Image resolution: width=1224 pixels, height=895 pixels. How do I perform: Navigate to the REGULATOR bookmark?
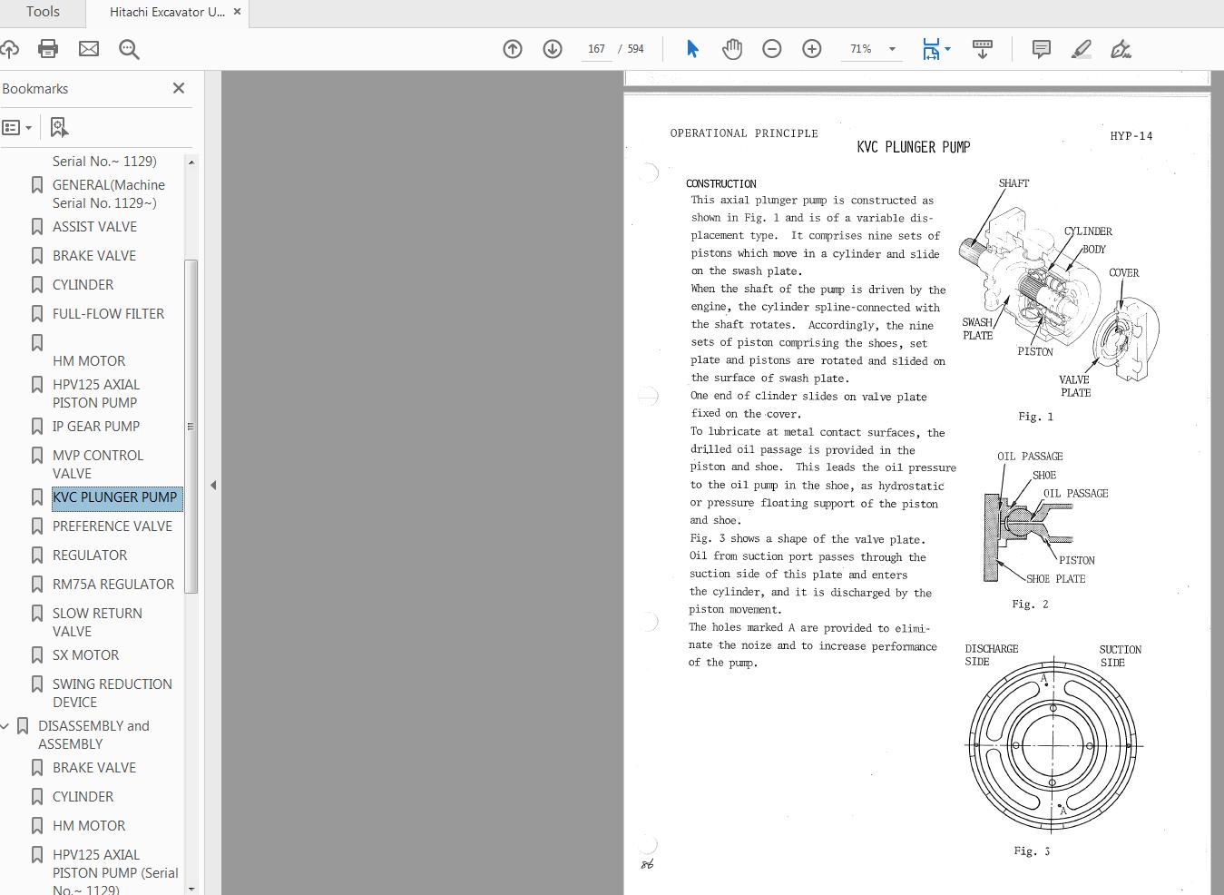coord(90,555)
